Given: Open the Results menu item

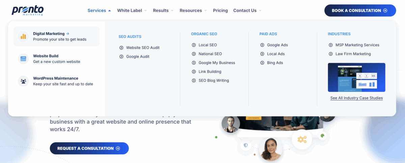Looking at the screenshot, I should [x=161, y=10].
